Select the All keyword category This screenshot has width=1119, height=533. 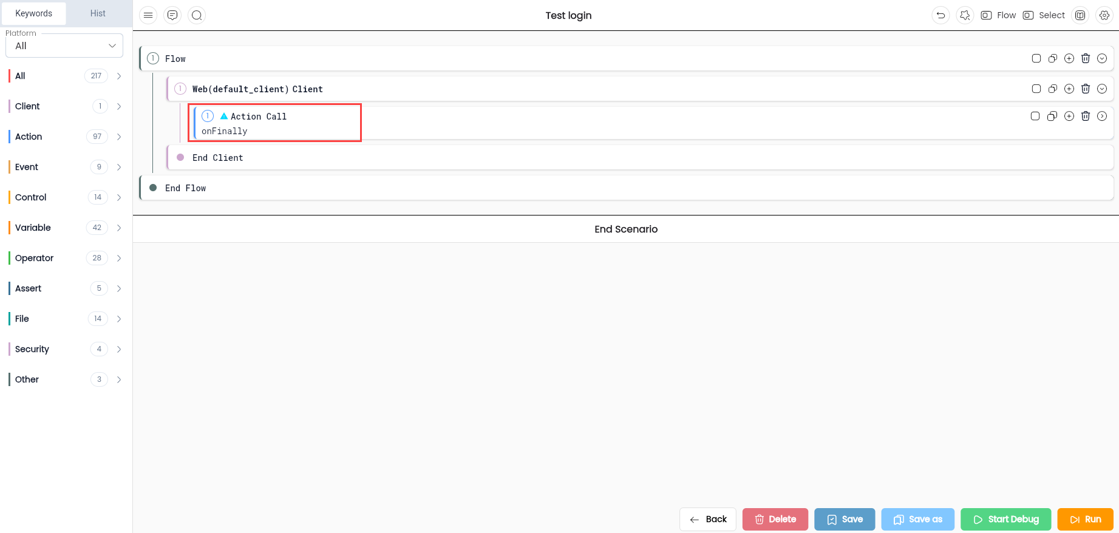click(66, 76)
